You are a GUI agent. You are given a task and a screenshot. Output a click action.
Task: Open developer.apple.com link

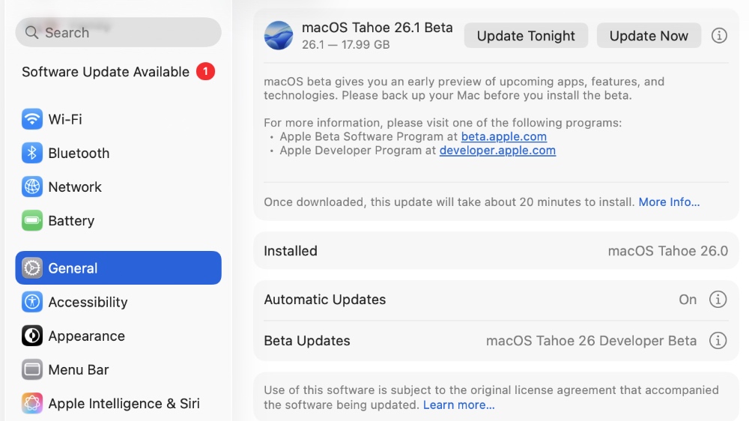click(x=497, y=150)
